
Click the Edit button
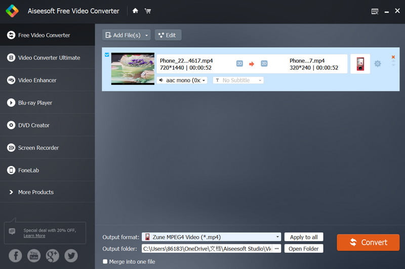pos(168,35)
